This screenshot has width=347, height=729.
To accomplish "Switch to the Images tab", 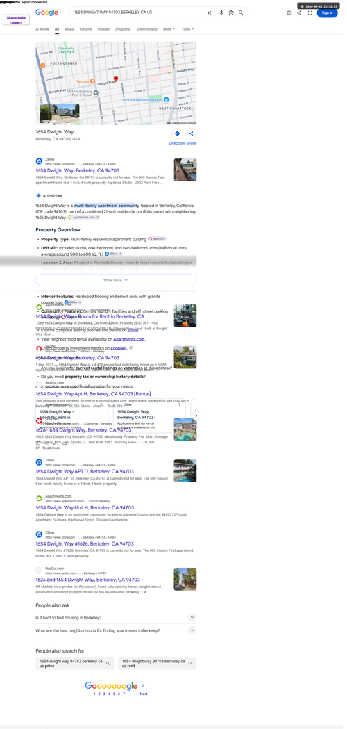I will click(x=103, y=28).
